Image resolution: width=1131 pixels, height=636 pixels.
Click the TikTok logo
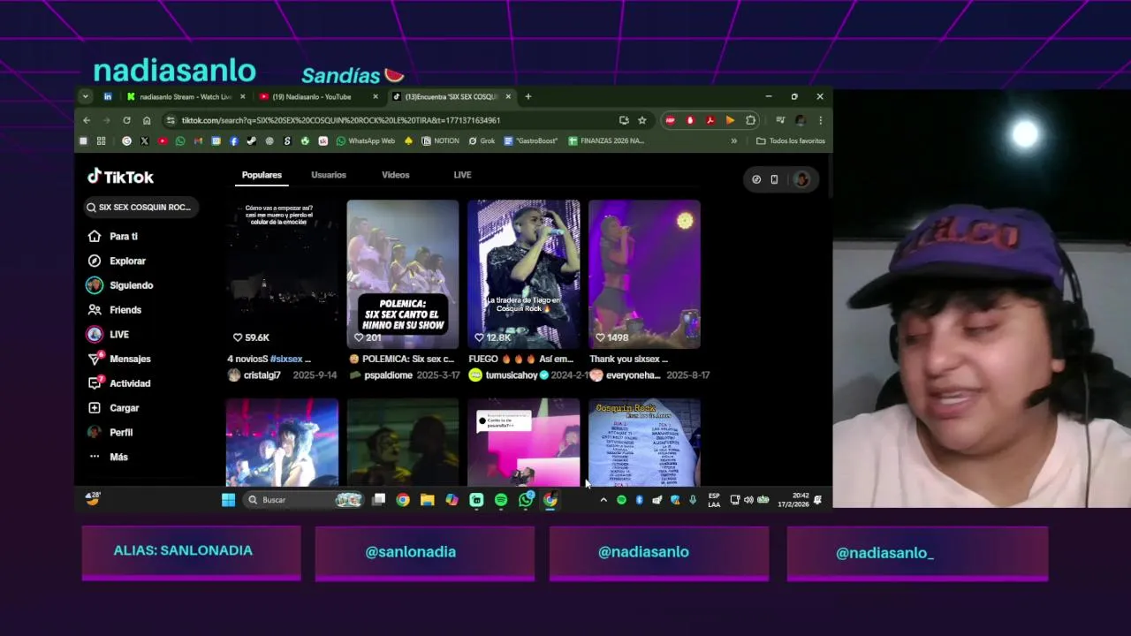(121, 177)
